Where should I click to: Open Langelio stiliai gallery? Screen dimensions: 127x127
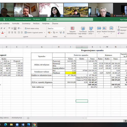coord(91,30)
